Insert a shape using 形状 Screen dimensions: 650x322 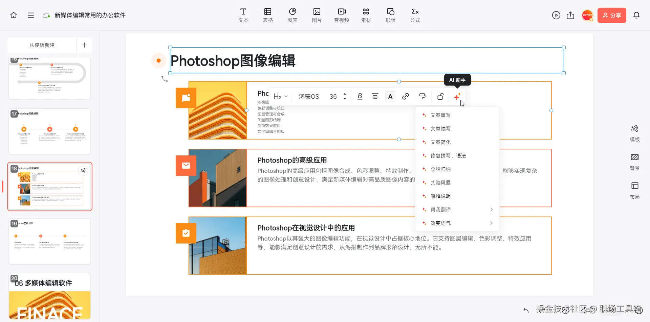pos(391,15)
